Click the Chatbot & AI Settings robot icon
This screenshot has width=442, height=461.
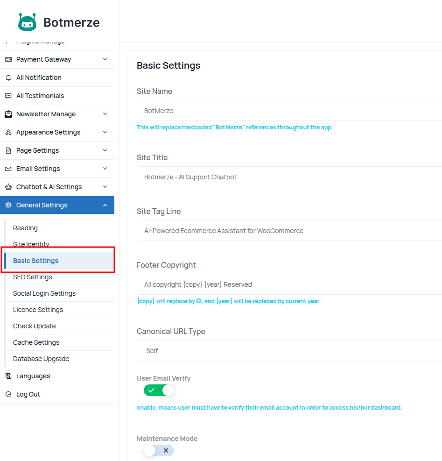pos(8,187)
